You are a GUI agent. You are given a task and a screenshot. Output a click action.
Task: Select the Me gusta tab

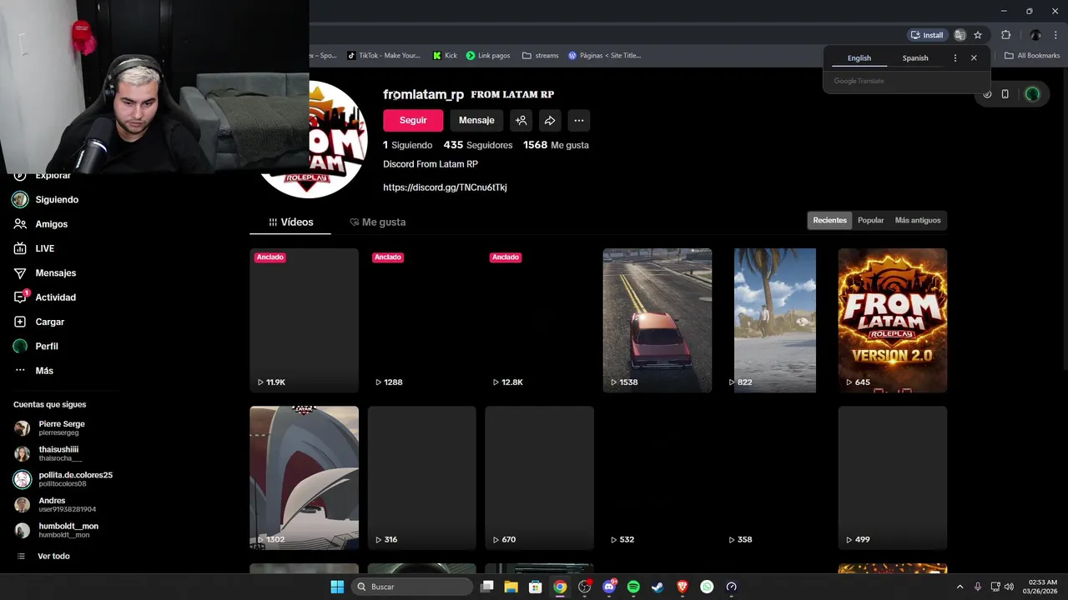378,222
